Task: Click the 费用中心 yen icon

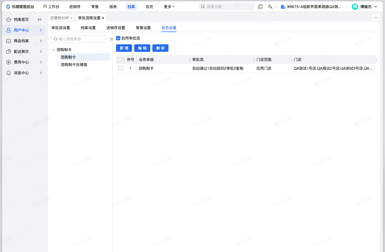Action: coord(9,62)
